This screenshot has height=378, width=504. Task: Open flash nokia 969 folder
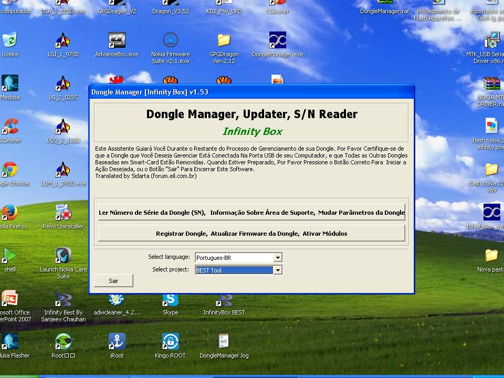[492, 170]
